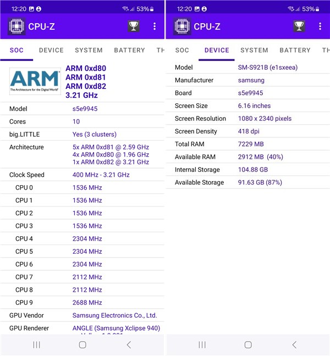The image size is (330, 356).
Task: Tap CPU-Z chip logo in right screen
Action: tap(182, 26)
